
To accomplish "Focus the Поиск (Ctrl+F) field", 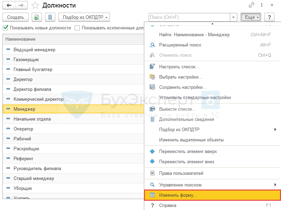I will click(x=189, y=17).
